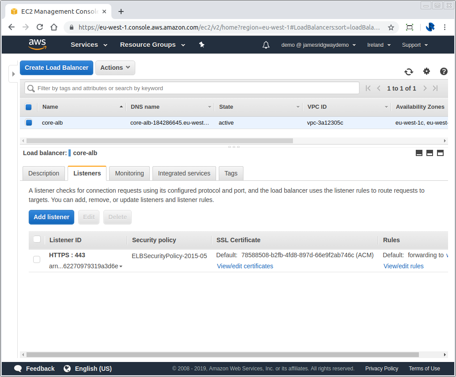Toggle the core-alb row checkbox
Viewport: 456px width, 377px height.
point(28,122)
